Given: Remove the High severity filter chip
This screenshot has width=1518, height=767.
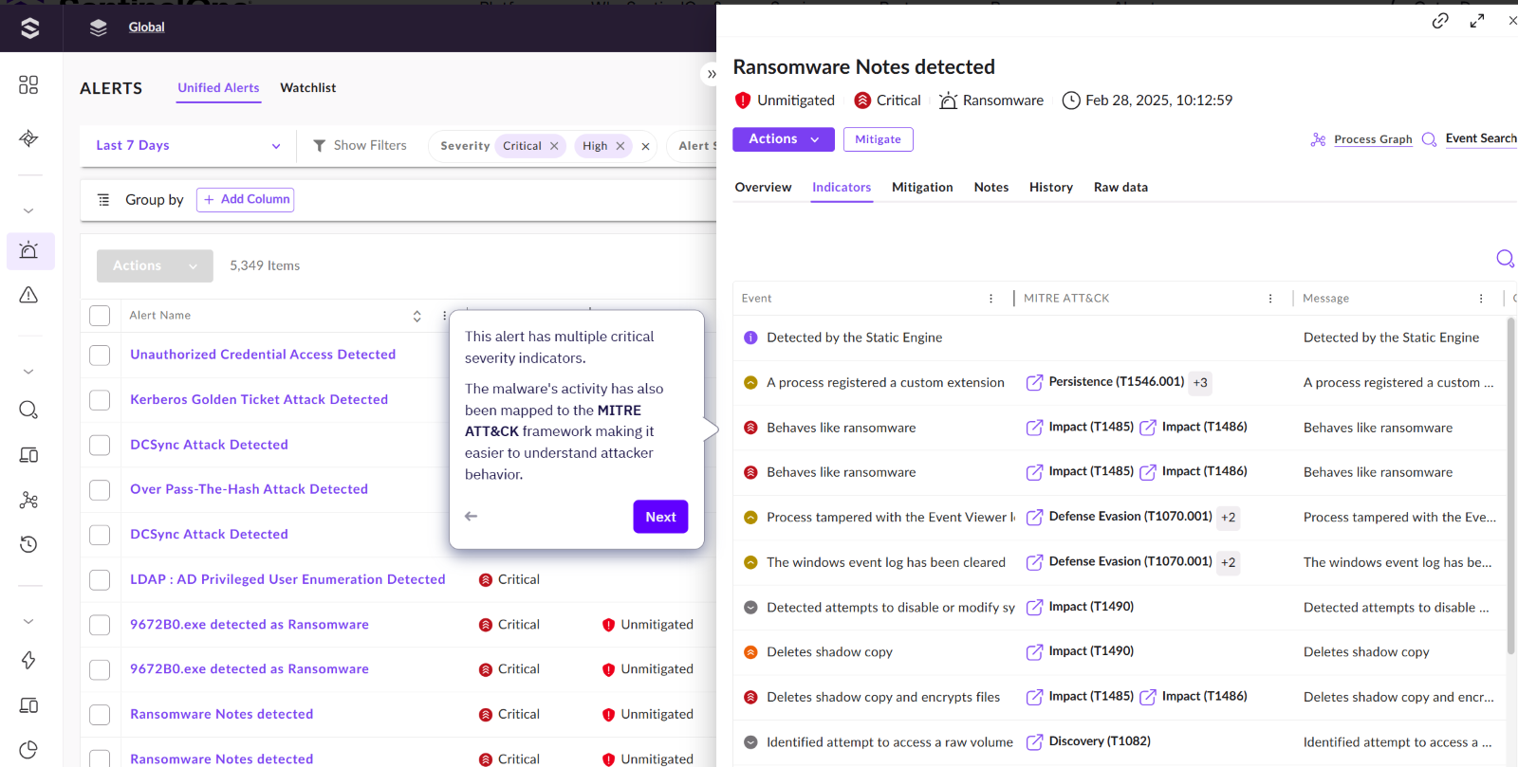Looking at the screenshot, I should coord(620,146).
